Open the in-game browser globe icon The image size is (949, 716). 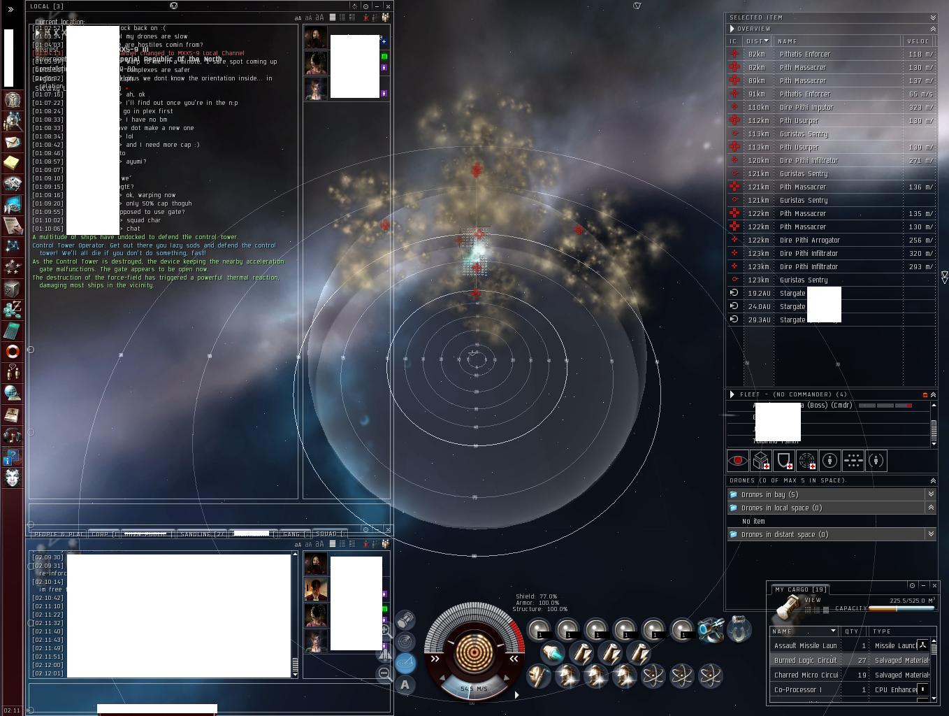pyautogui.click(x=13, y=393)
